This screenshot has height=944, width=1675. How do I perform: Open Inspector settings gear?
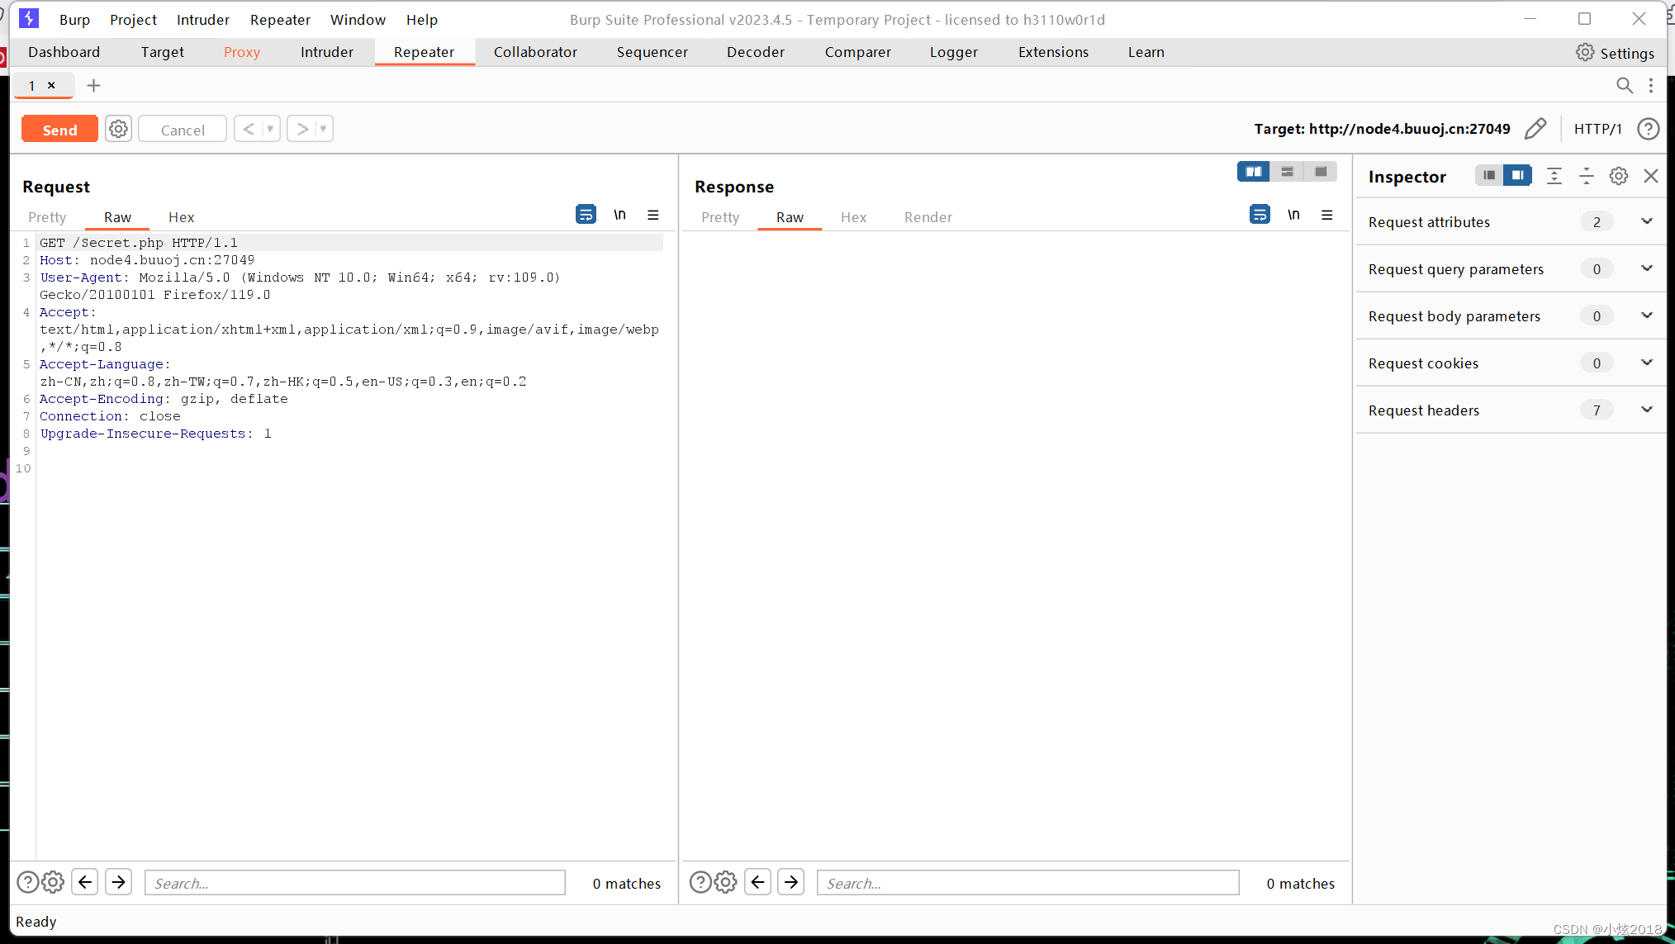click(x=1619, y=176)
